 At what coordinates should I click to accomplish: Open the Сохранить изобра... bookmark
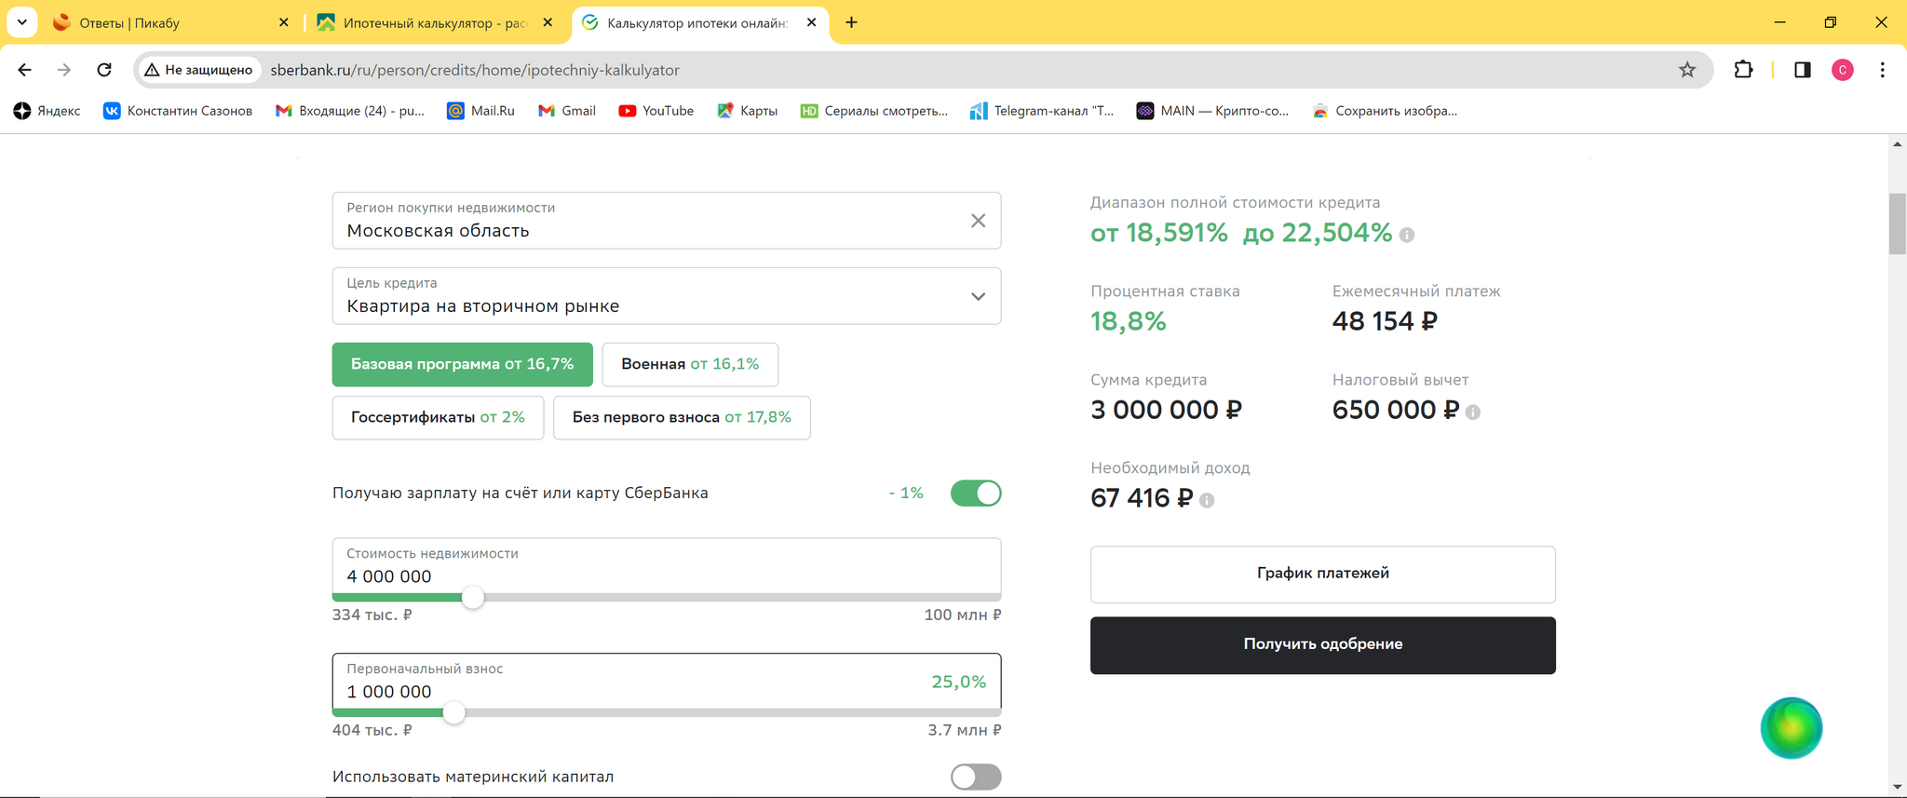click(x=1385, y=111)
